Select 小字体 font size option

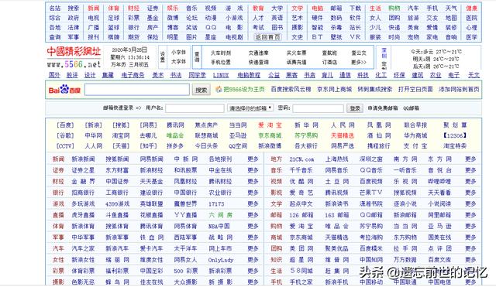[178, 52]
